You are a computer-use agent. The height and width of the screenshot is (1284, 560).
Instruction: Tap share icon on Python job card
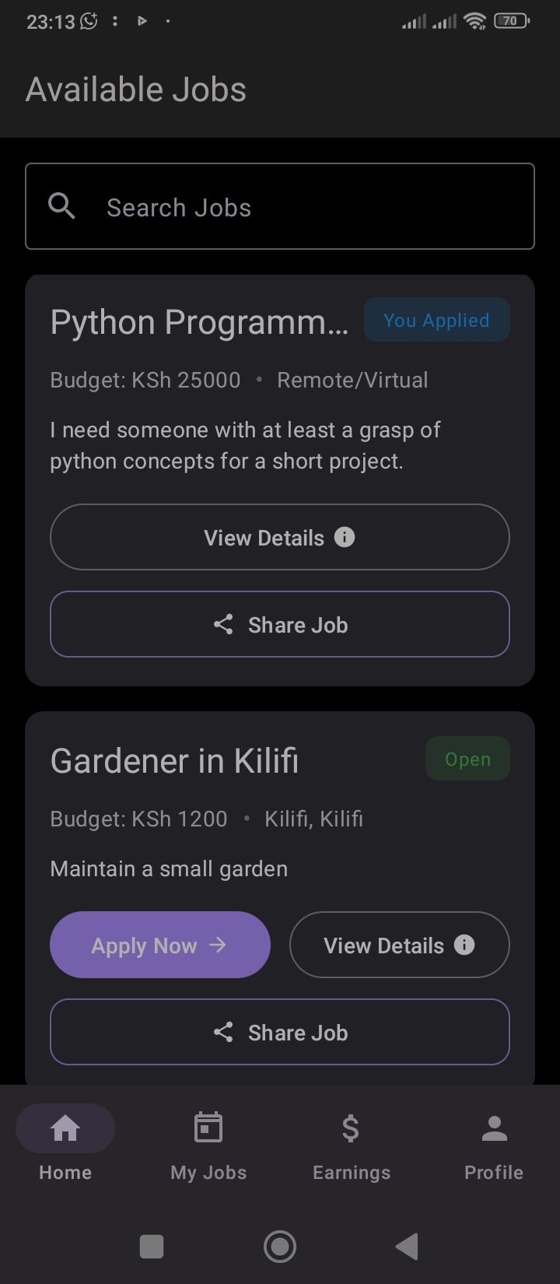(x=223, y=624)
